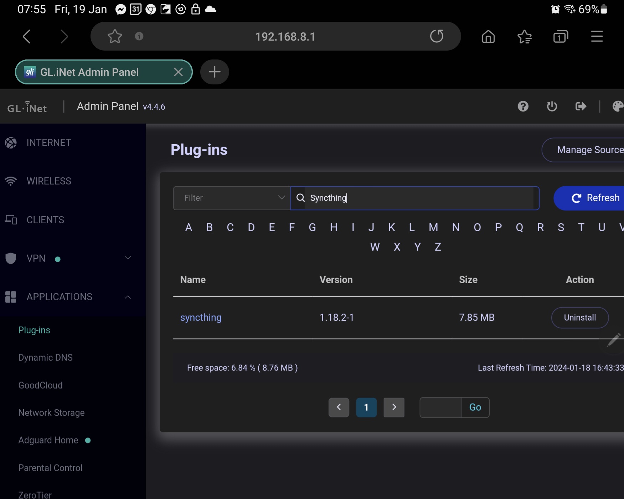Bookmark page with the address bar star
Screen dimensions: 624x499
click(115, 36)
